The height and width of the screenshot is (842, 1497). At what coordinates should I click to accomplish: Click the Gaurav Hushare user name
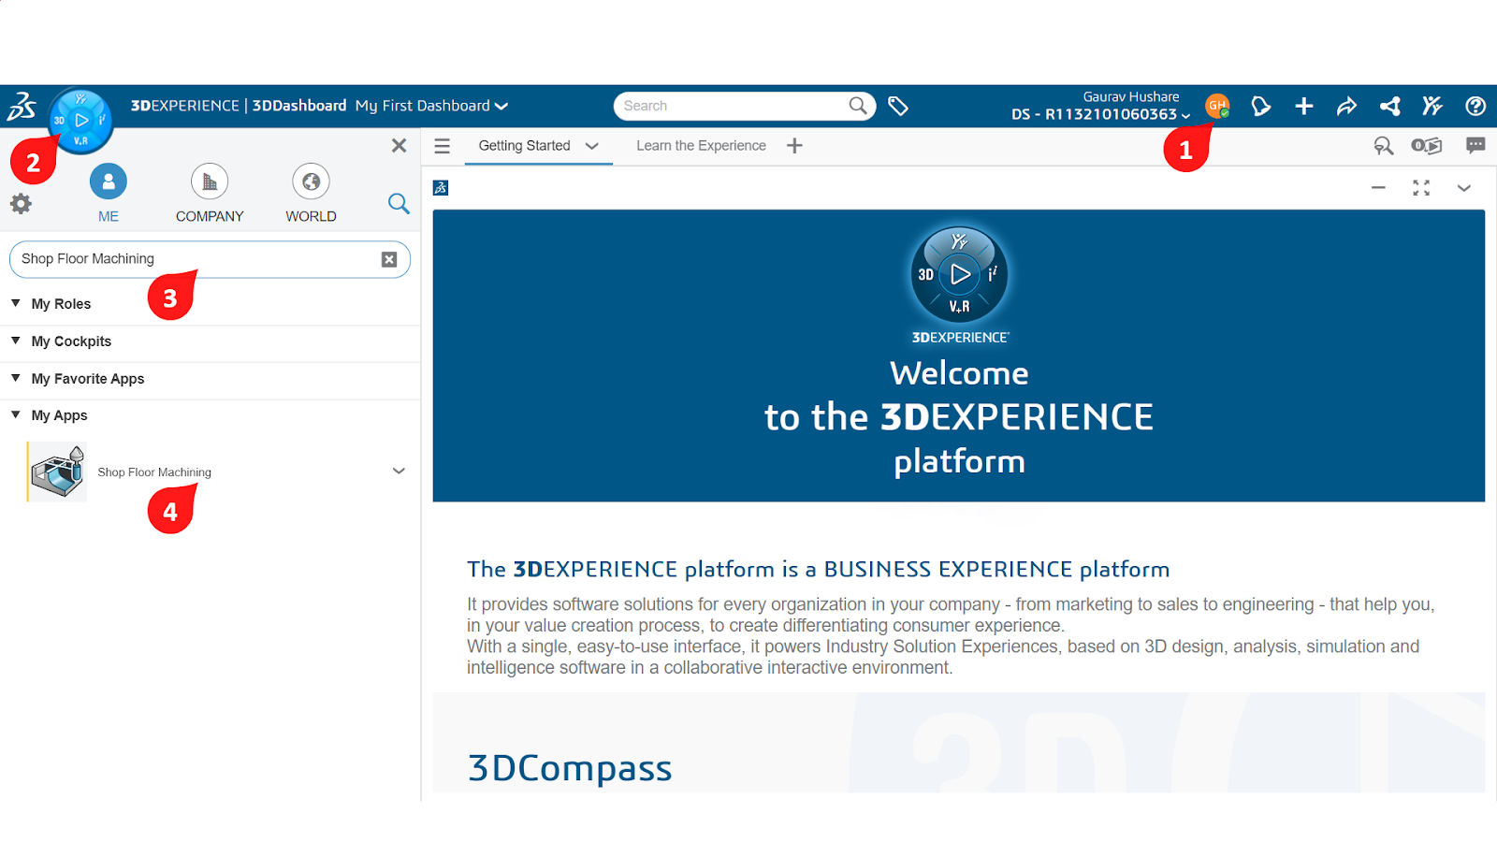coord(1131,96)
